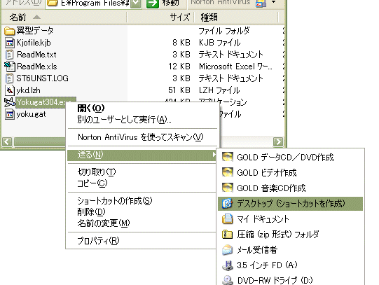Send to GOLD 音楽CD作成
Viewport: 379px width, 285px height.
(290, 188)
